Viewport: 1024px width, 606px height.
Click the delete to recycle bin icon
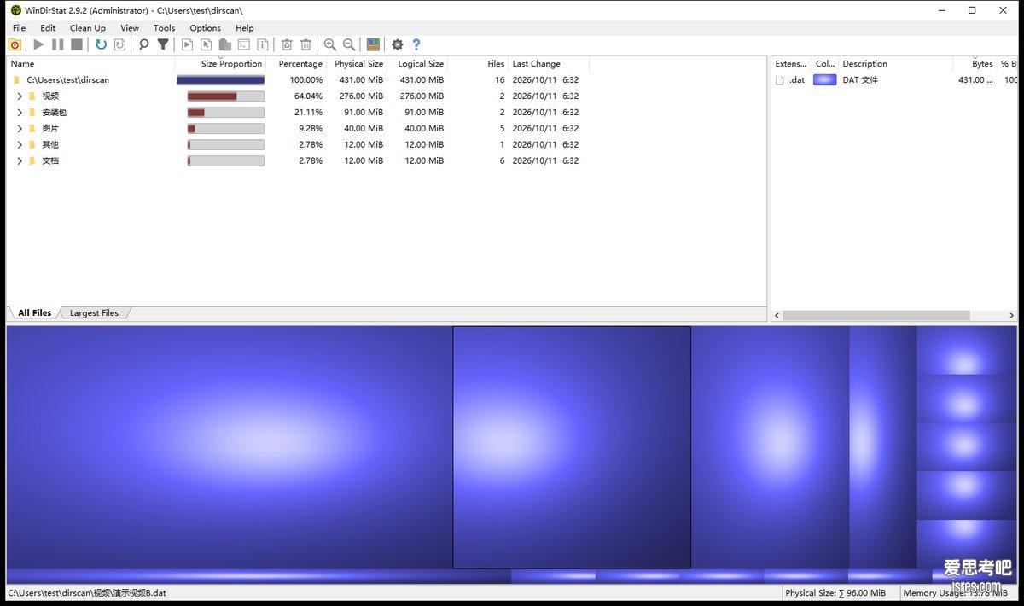click(x=287, y=44)
